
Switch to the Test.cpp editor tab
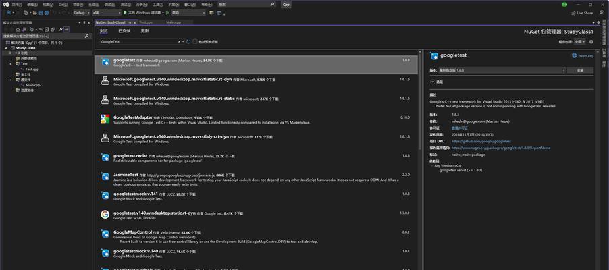(x=146, y=22)
